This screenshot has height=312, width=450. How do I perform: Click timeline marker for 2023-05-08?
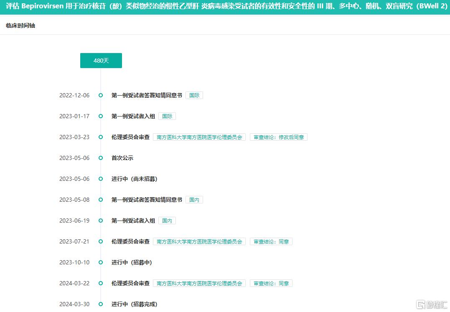[x=101, y=200]
